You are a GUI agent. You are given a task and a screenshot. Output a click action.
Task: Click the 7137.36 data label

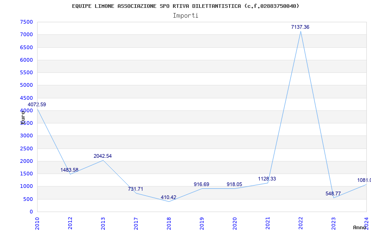pos(300,27)
